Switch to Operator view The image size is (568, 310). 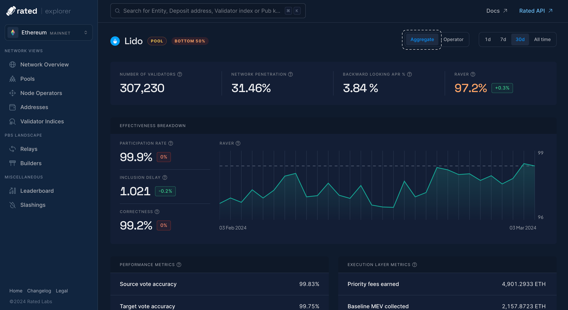tap(453, 40)
